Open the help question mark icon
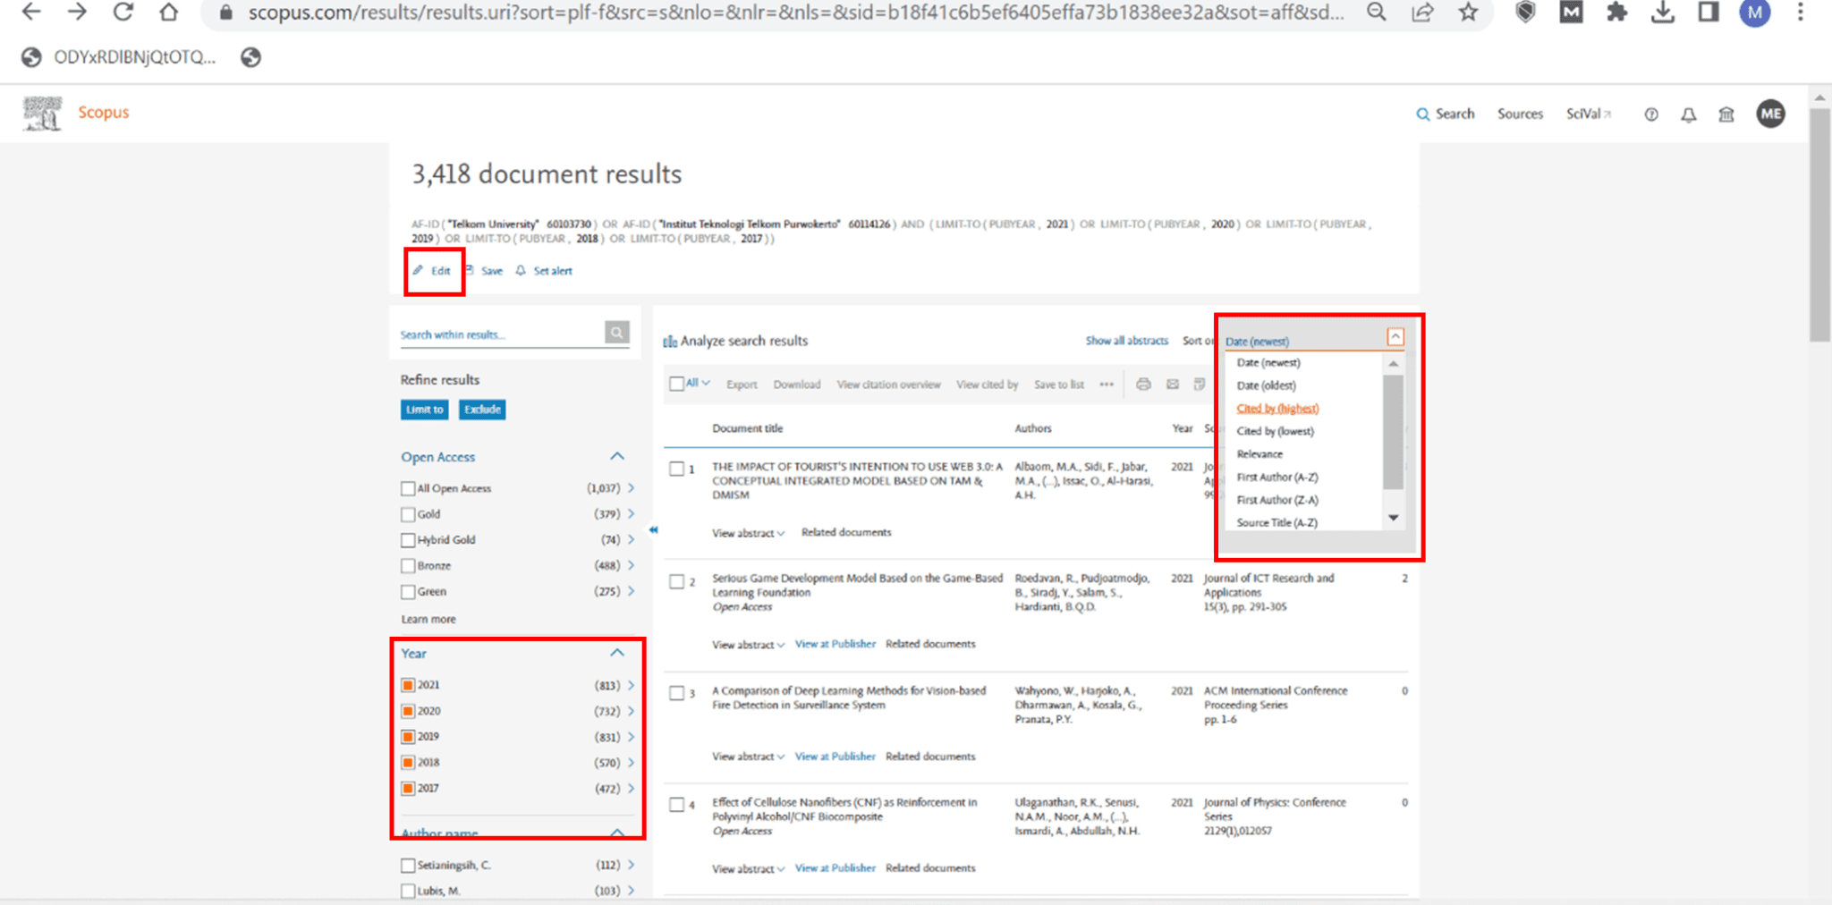The height and width of the screenshot is (905, 1832). coord(1650,114)
